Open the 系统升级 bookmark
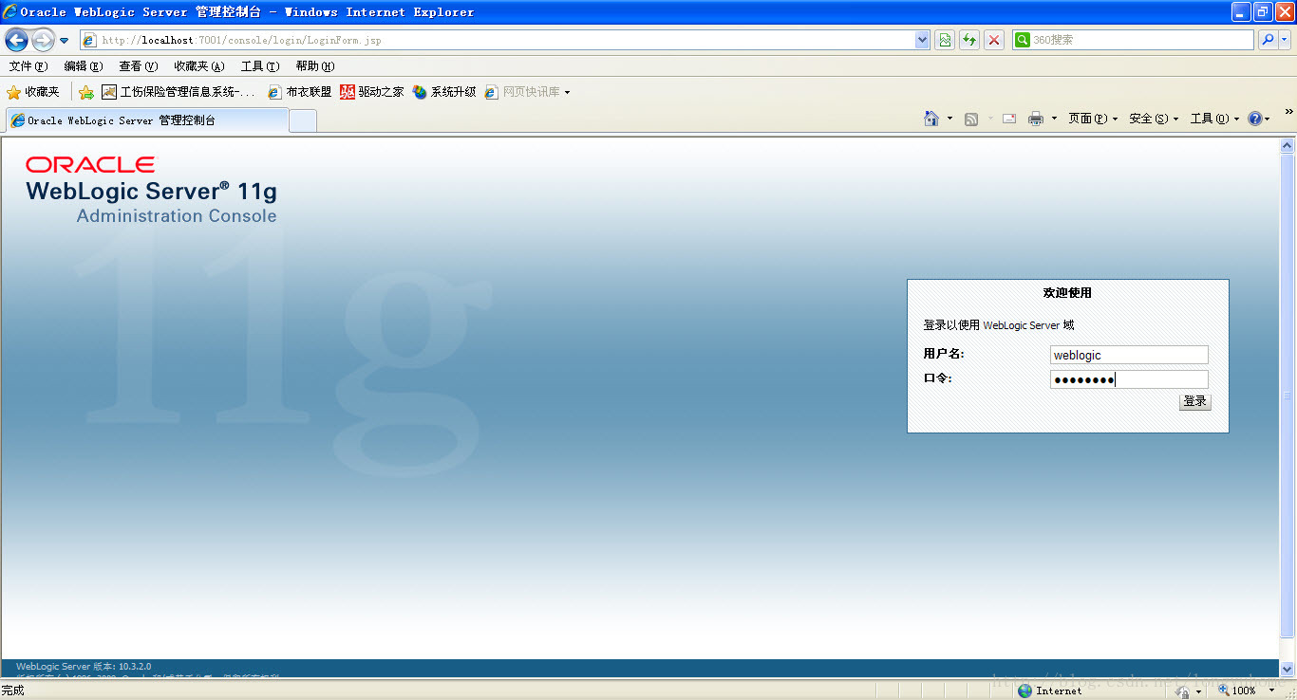This screenshot has height=700, width=1297. click(444, 92)
